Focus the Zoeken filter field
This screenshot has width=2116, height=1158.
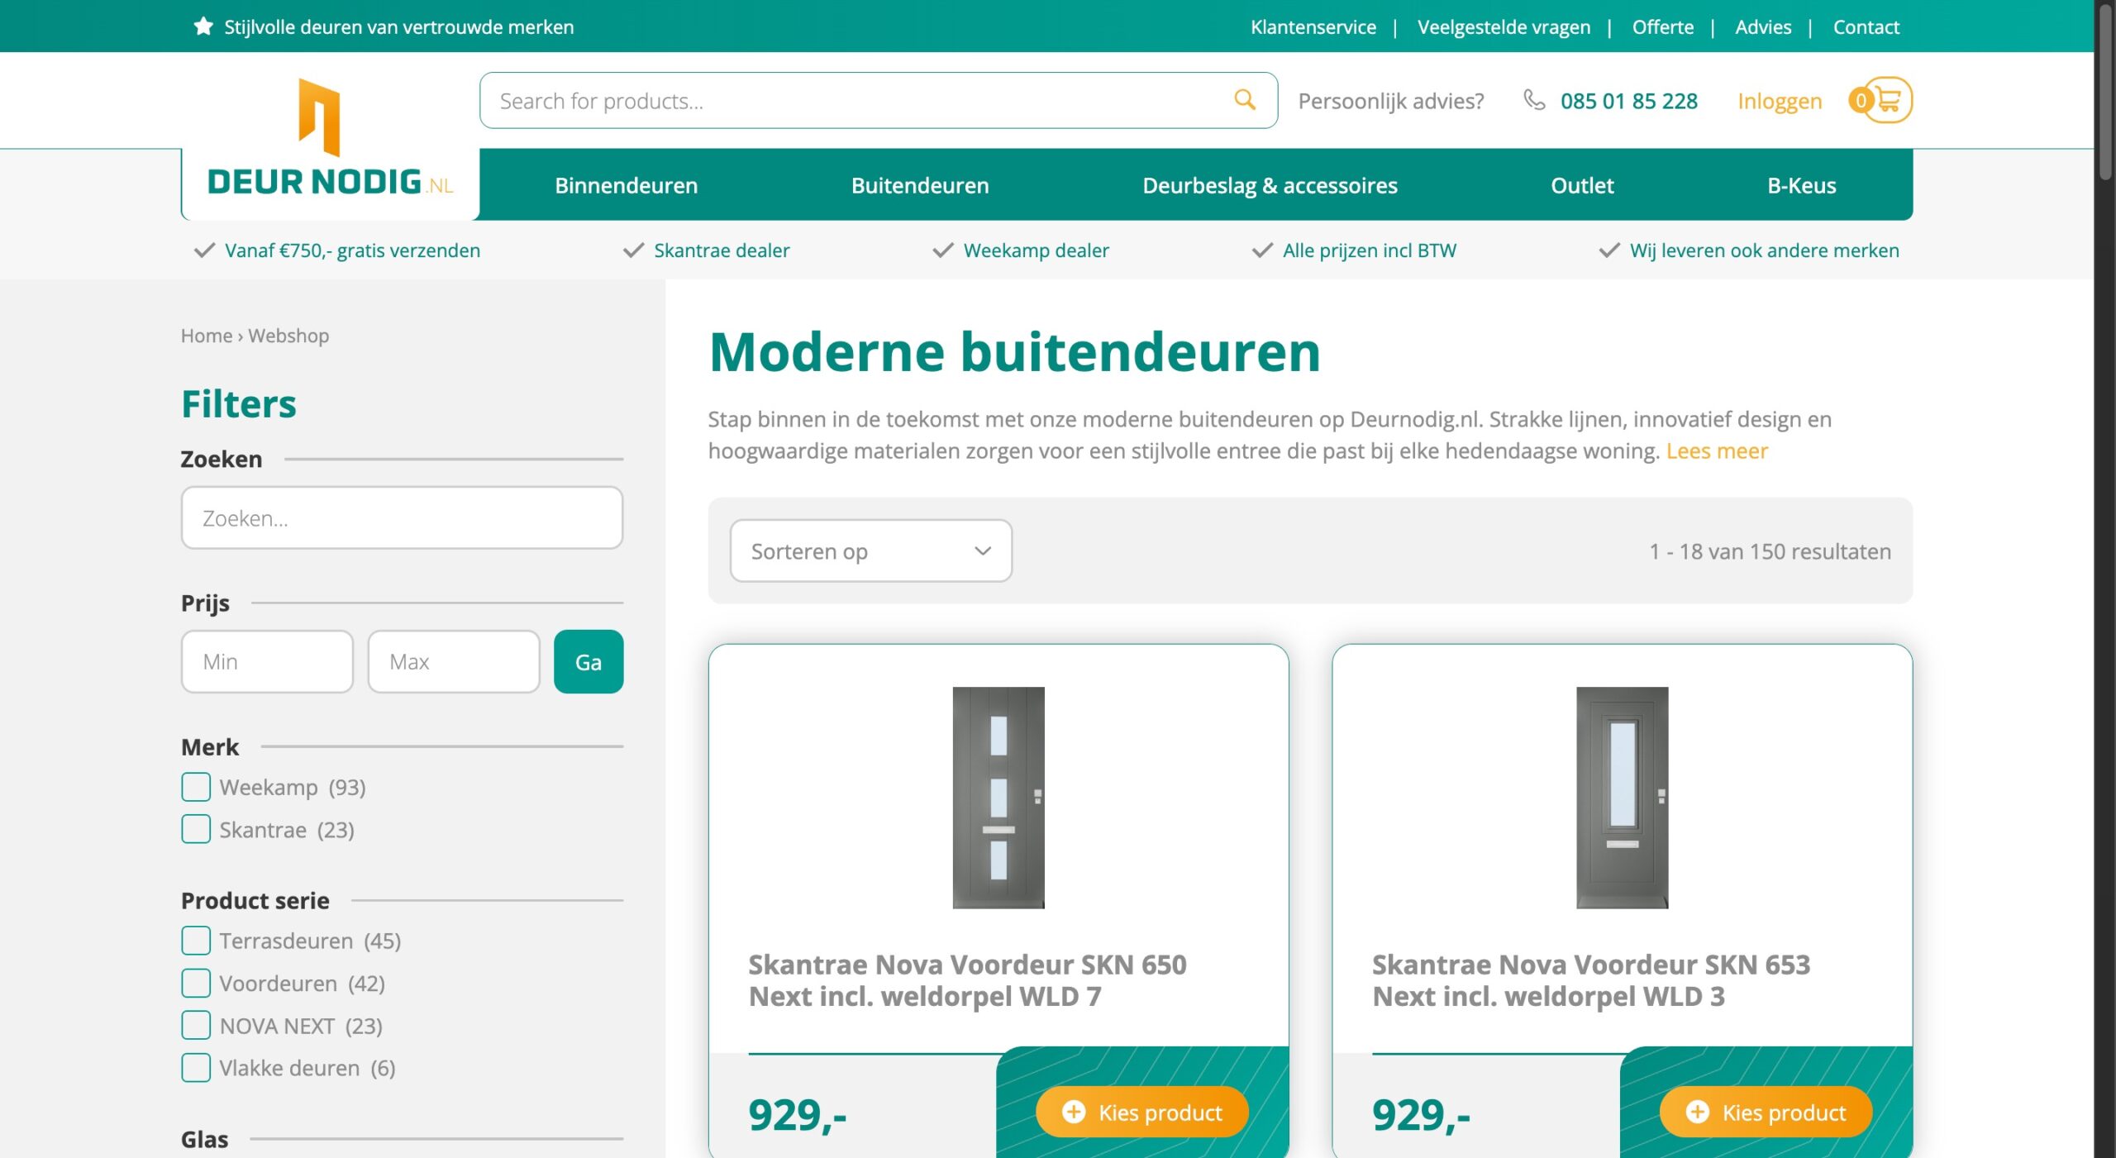pyautogui.click(x=403, y=517)
